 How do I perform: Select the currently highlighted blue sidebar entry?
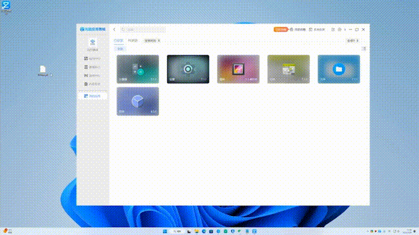(93, 96)
